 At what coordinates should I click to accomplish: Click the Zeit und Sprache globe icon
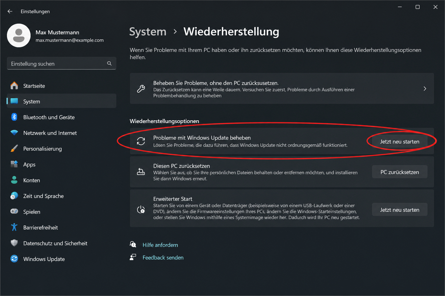click(x=14, y=196)
